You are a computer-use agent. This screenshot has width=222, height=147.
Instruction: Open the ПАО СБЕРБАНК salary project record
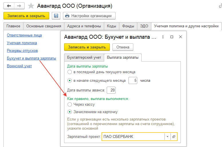(x=174, y=137)
